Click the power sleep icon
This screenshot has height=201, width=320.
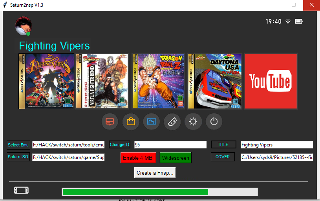214,122
